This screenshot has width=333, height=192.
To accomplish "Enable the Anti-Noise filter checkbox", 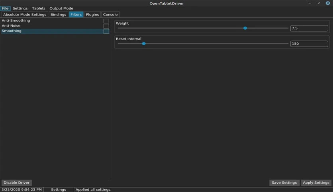I will coord(106,26).
